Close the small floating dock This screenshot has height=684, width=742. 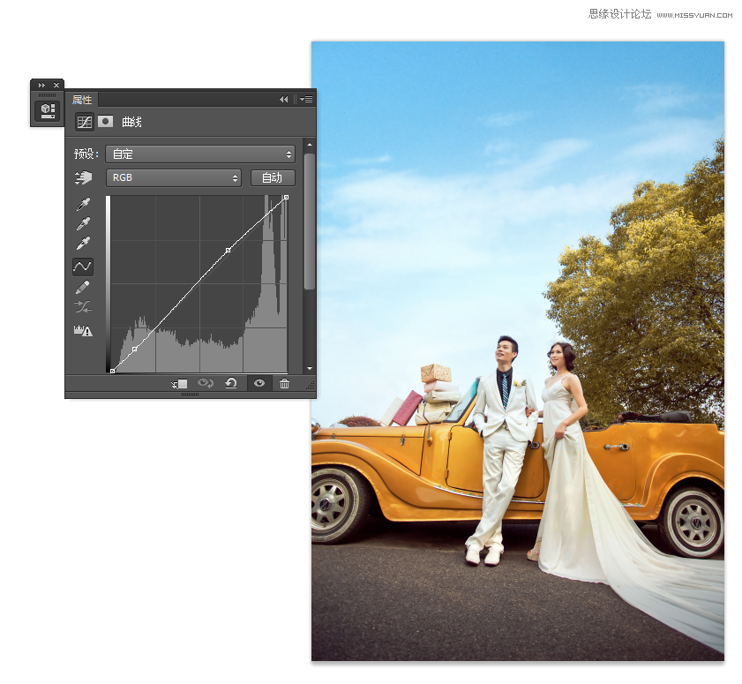tap(56, 86)
